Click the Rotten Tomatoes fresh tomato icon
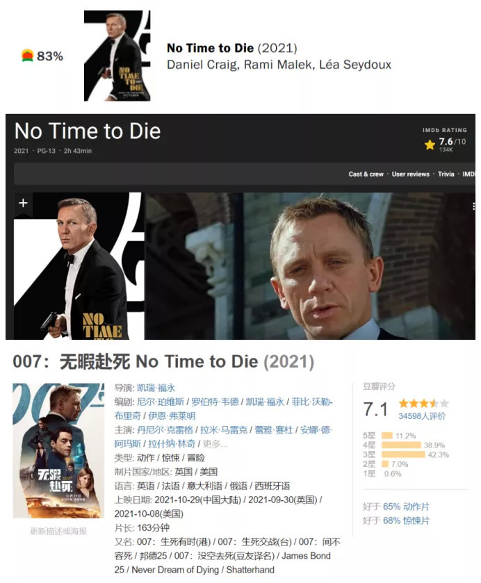 (28, 56)
